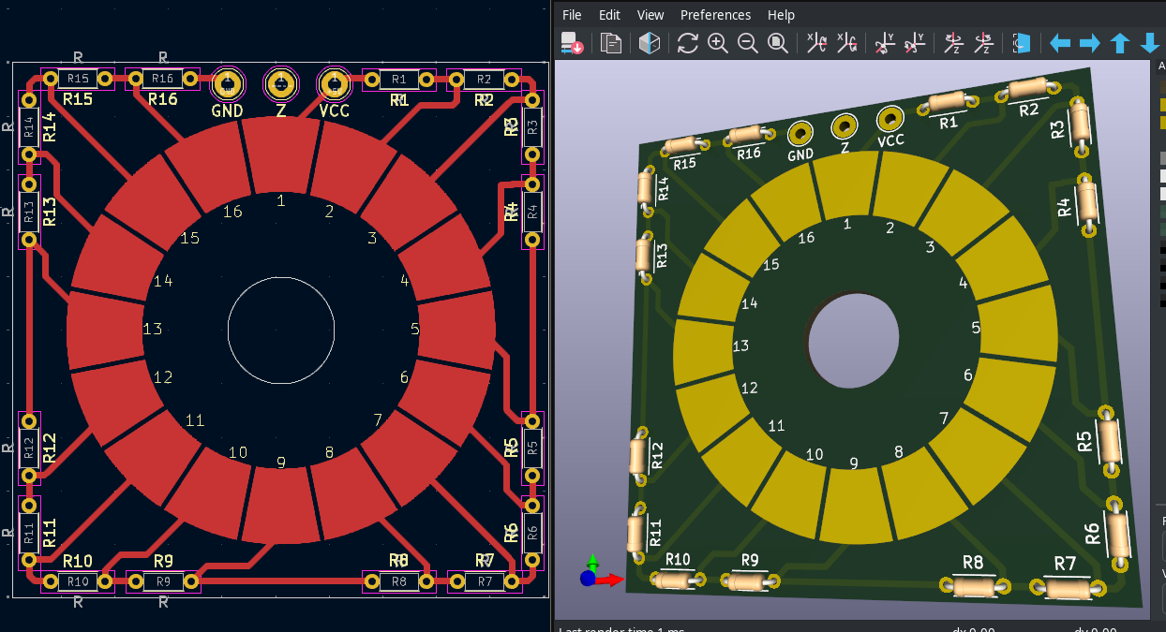The height and width of the screenshot is (632, 1166).
Task: Pan the view left with the blue arrow
Action: pyautogui.click(x=1060, y=42)
